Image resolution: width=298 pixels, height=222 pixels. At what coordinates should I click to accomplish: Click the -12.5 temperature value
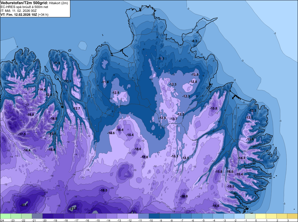(x=162, y=118)
